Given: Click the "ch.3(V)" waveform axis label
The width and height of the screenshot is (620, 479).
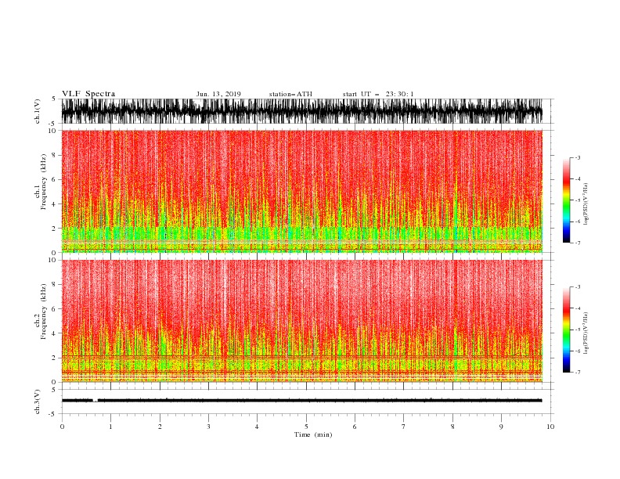Looking at the screenshot, I should (x=38, y=402).
